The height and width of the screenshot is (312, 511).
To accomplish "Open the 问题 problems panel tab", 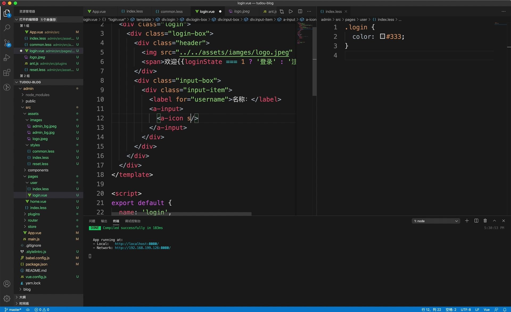I will pyautogui.click(x=92, y=221).
